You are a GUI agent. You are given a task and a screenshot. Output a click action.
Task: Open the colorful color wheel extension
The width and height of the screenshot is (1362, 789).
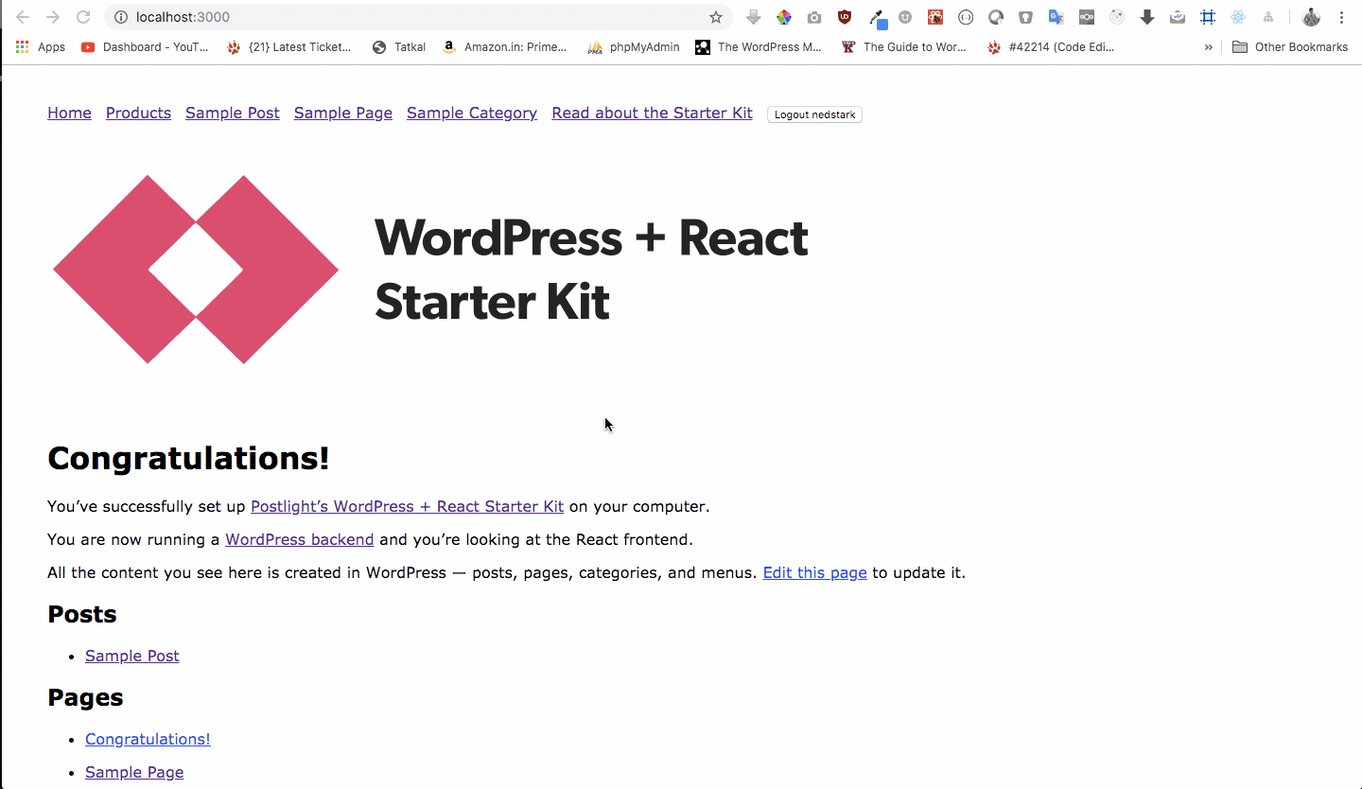tap(784, 17)
